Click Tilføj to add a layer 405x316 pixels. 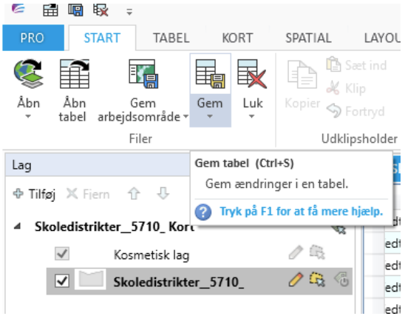pos(34,194)
